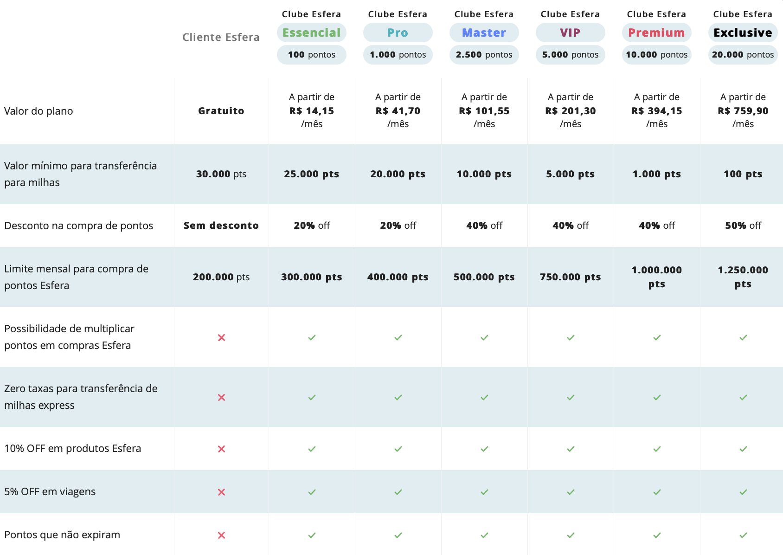Click the '10.000 pts' cell
Viewport: 783px width, 555px height.
tap(484, 174)
